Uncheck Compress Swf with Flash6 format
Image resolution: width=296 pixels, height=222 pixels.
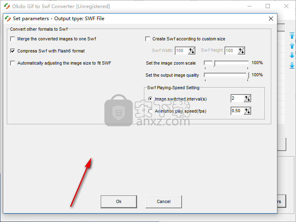[x=13, y=51]
